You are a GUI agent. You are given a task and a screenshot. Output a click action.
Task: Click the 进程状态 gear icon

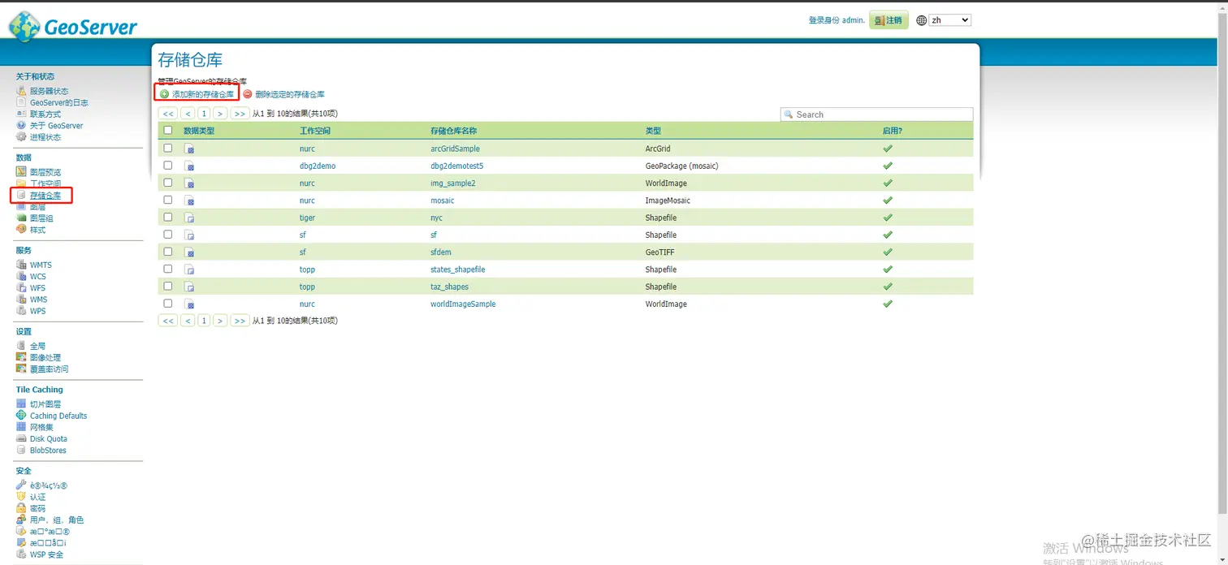click(x=21, y=136)
